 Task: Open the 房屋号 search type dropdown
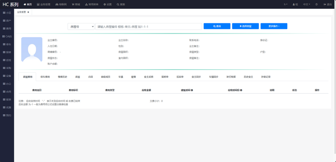[x=81, y=26]
